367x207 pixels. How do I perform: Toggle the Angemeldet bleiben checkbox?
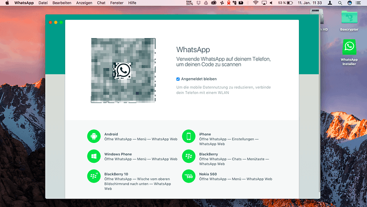coord(178,79)
